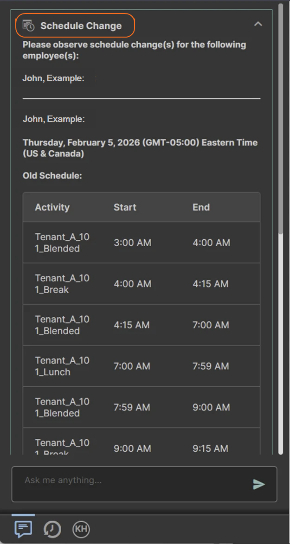Click the Start column header
This screenshot has width=290, height=544.
[x=125, y=207]
